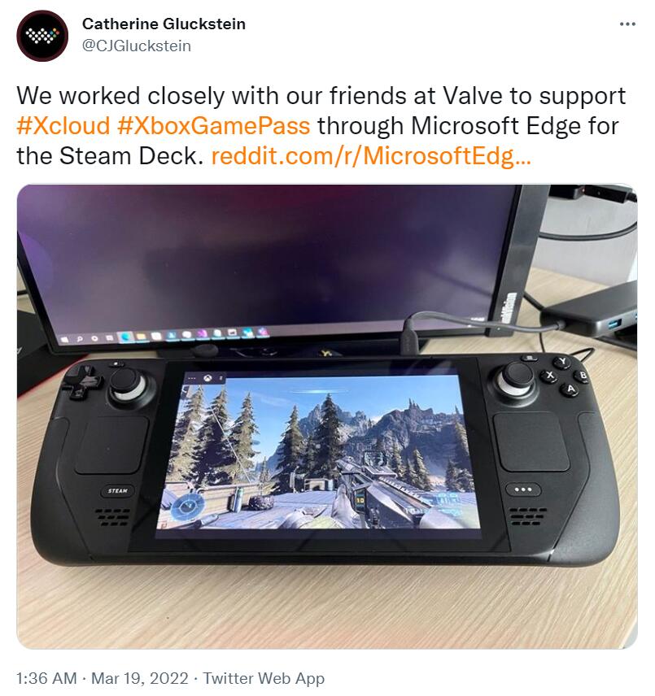Viewport: 655px width, 696px height.
Task: Click the Deck's three-dot quick access button
Action: pos(523,489)
